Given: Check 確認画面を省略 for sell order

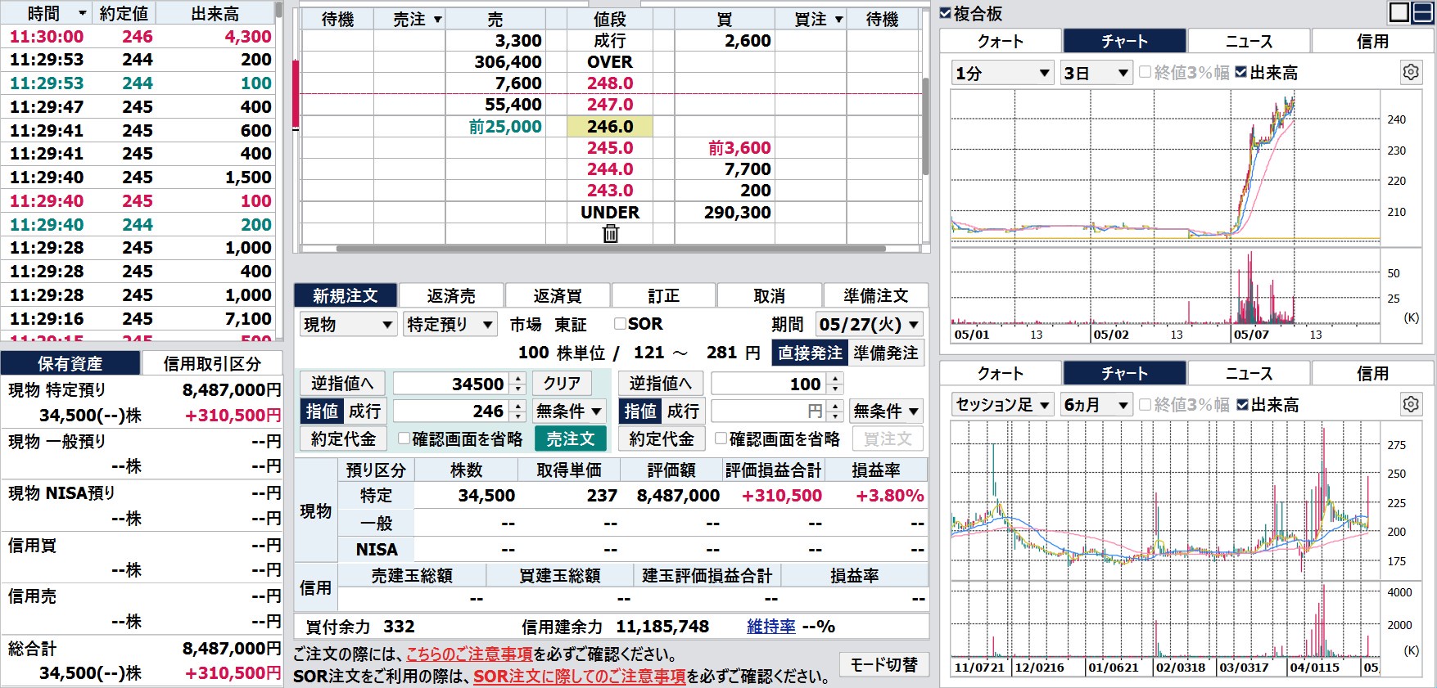Looking at the screenshot, I should pyautogui.click(x=404, y=438).
